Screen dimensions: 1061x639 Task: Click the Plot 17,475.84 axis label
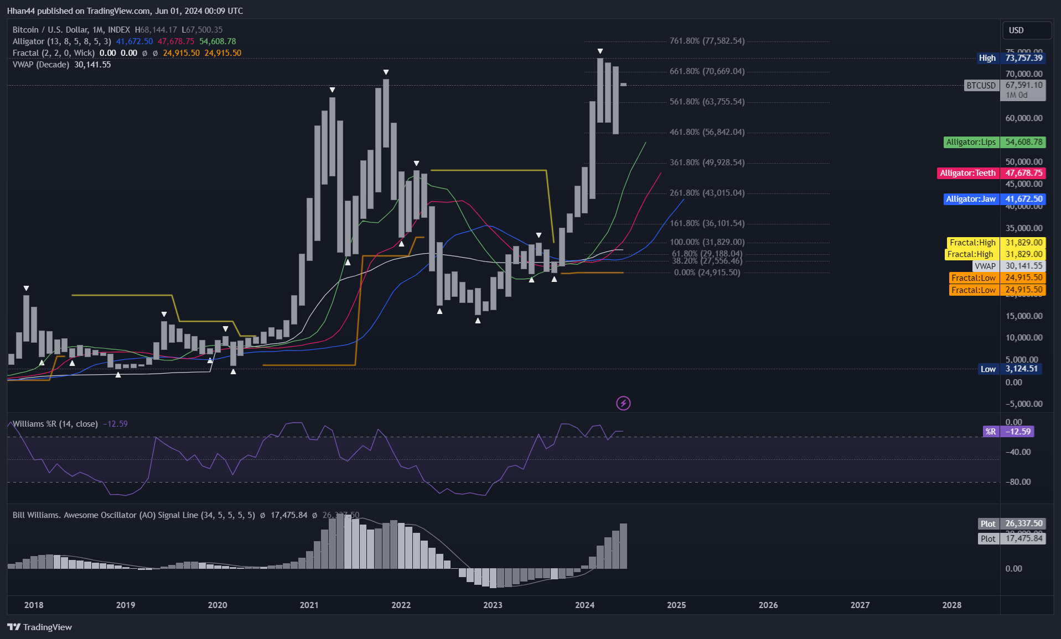tap(1012, 538)
